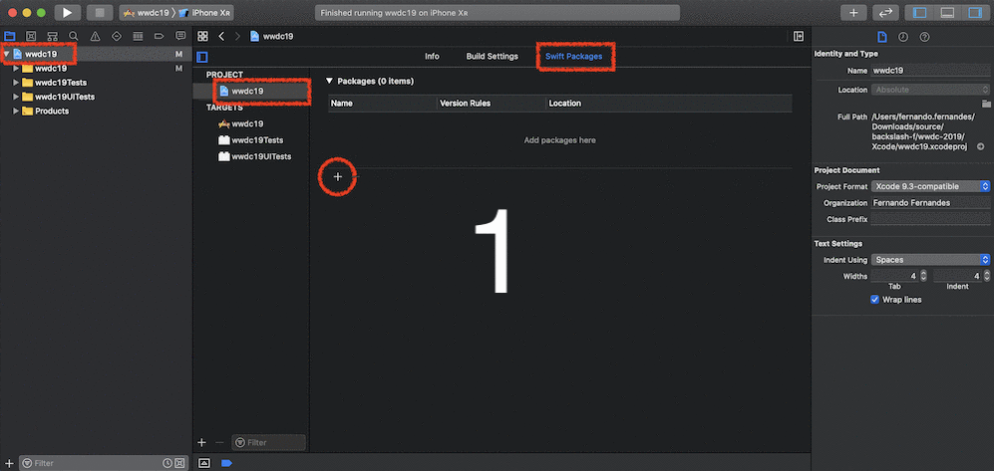The width and height of the screenshot is (994, 471).
Task: Choose folder location icon beside Full Path
Action: pyautogui.click(x=986, y=104)
